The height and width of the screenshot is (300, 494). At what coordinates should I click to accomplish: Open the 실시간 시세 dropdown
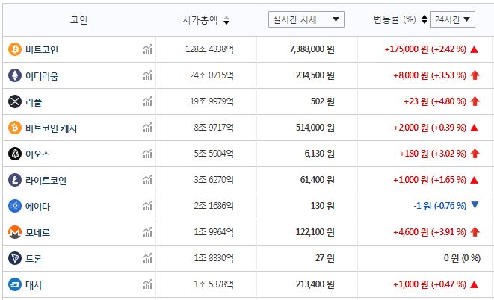tap(306, 19)
